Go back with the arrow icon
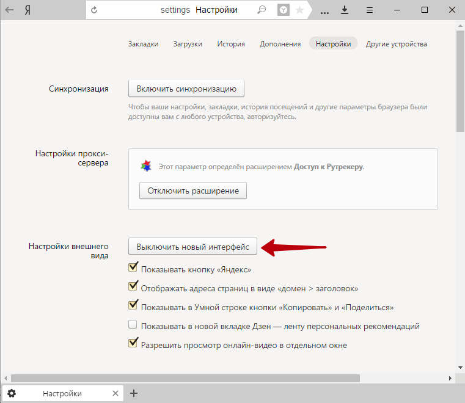This screenshot has width=465, height=403. (9, 10)
